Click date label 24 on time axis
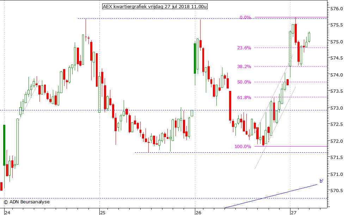 point(7,213)
